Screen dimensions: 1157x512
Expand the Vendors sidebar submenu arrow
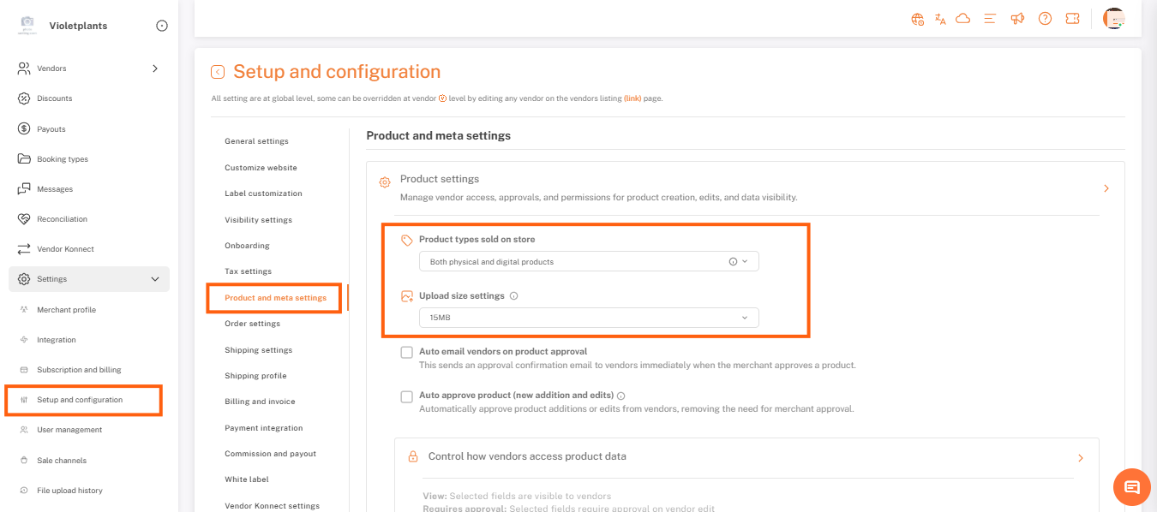click(x=155, y=68)
